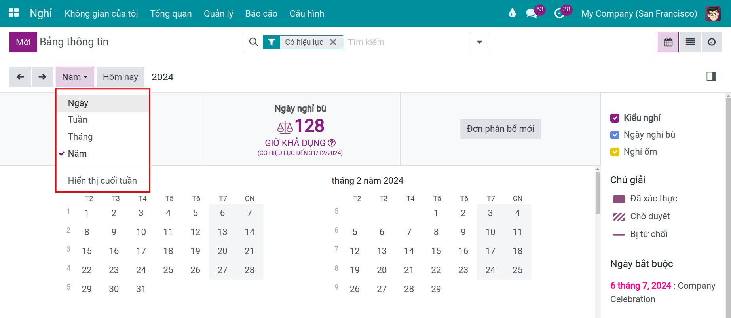Click 'Đơn phân bổ mới' button
731x318 pixels.
tap(500, 129)
